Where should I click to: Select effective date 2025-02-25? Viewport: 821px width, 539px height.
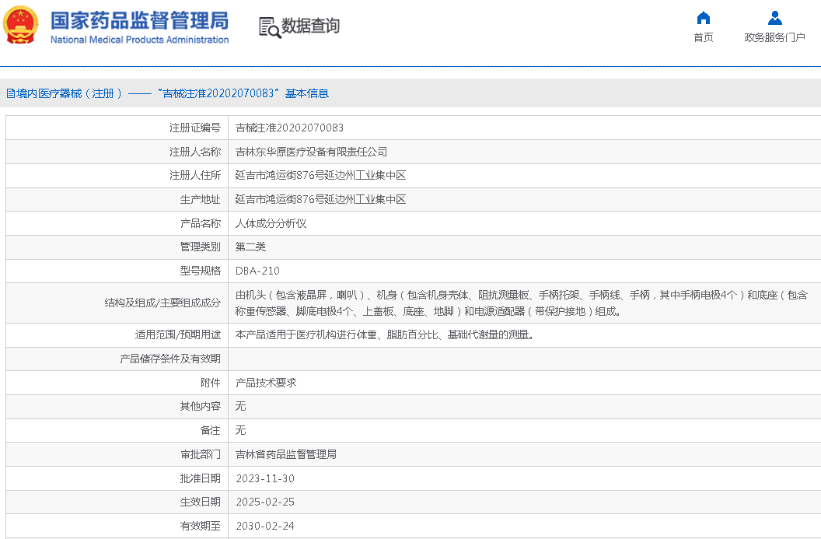(x=265, y=502)
